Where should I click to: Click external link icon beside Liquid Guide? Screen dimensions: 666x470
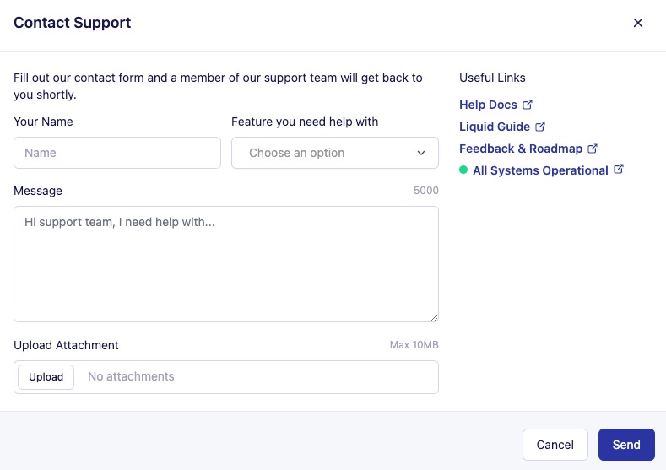pyautogui.click(x=540, y=127)
